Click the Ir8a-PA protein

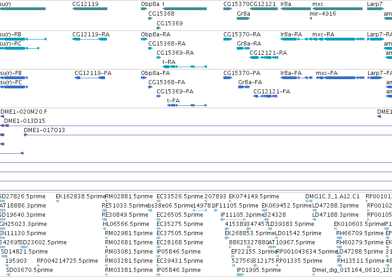[x=296, y=78]
